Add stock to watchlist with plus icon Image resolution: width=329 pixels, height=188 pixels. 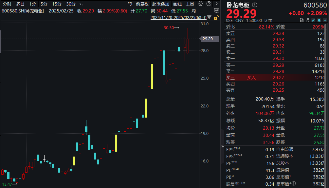[324, 20]
